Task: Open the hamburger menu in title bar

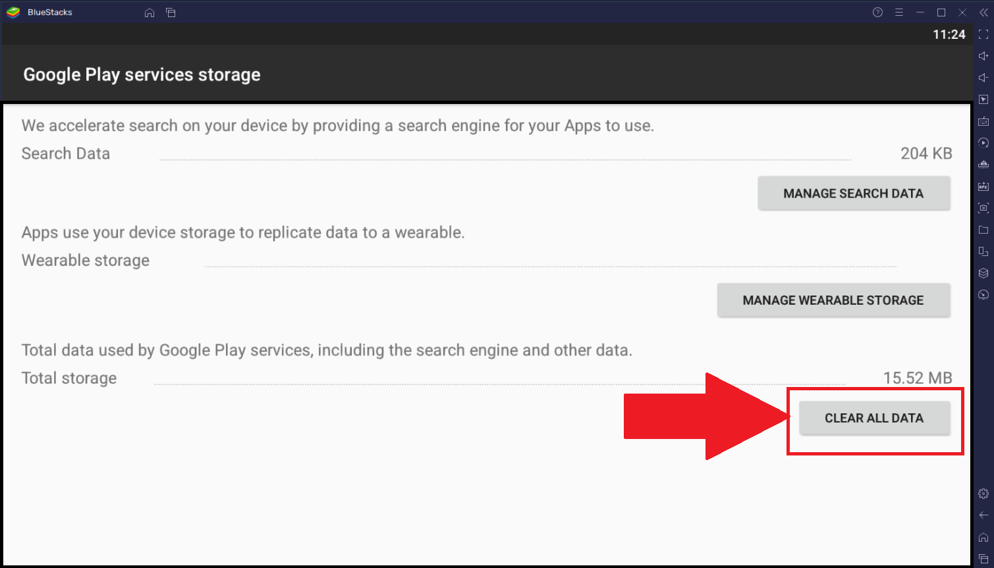Action: 898,13
